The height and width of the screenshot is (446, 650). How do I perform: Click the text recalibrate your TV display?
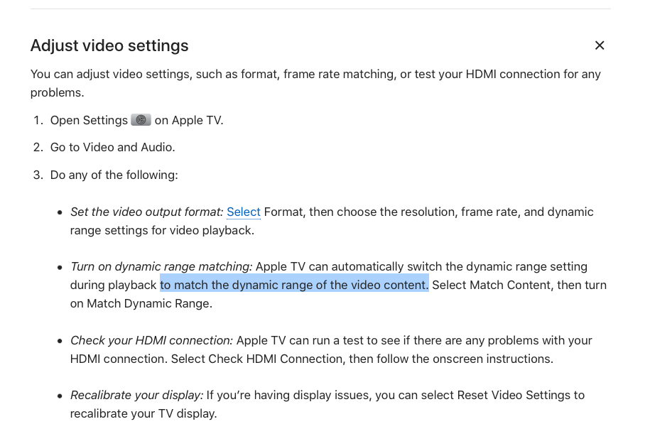pyautogui.click(x=143, y=413)
